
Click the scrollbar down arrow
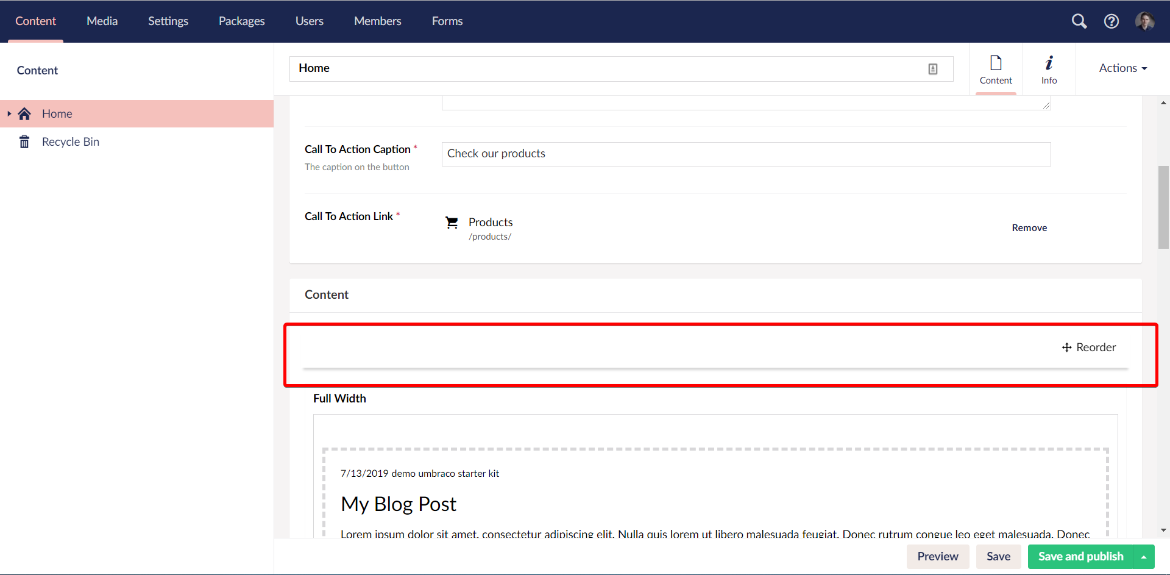(x=1163, y=531)
